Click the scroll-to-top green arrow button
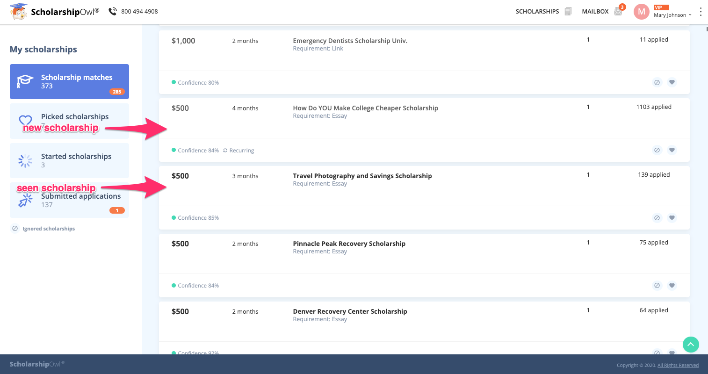This screenshot has width=708, height=374. (x=691, y=345)
